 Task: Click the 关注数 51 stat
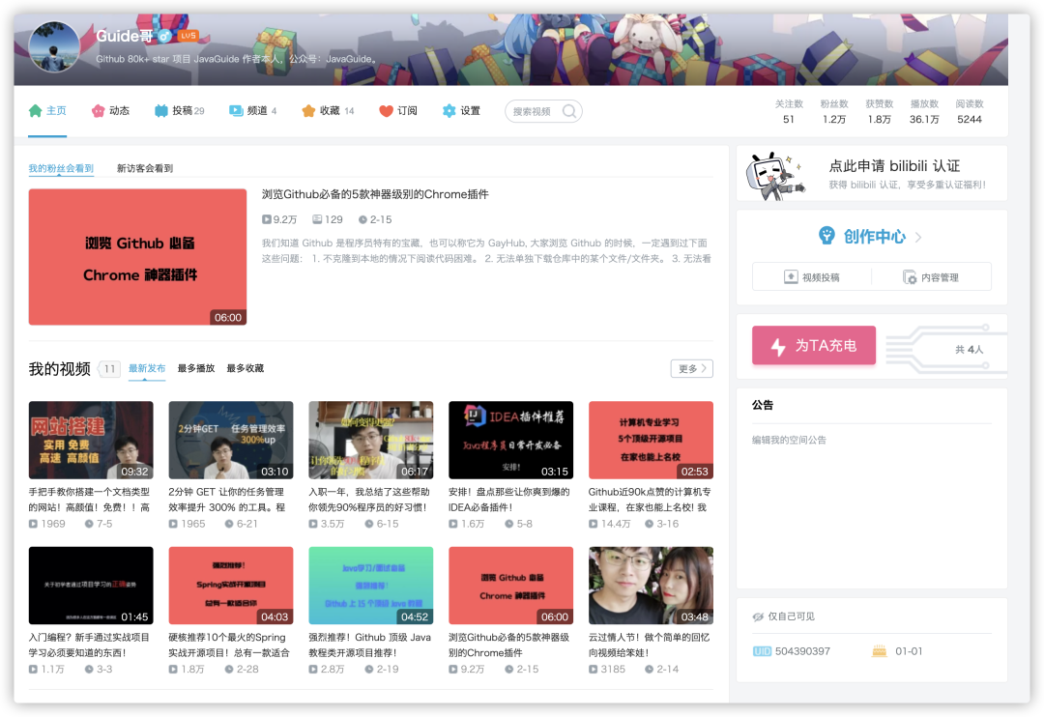click(x=789, y=111)
